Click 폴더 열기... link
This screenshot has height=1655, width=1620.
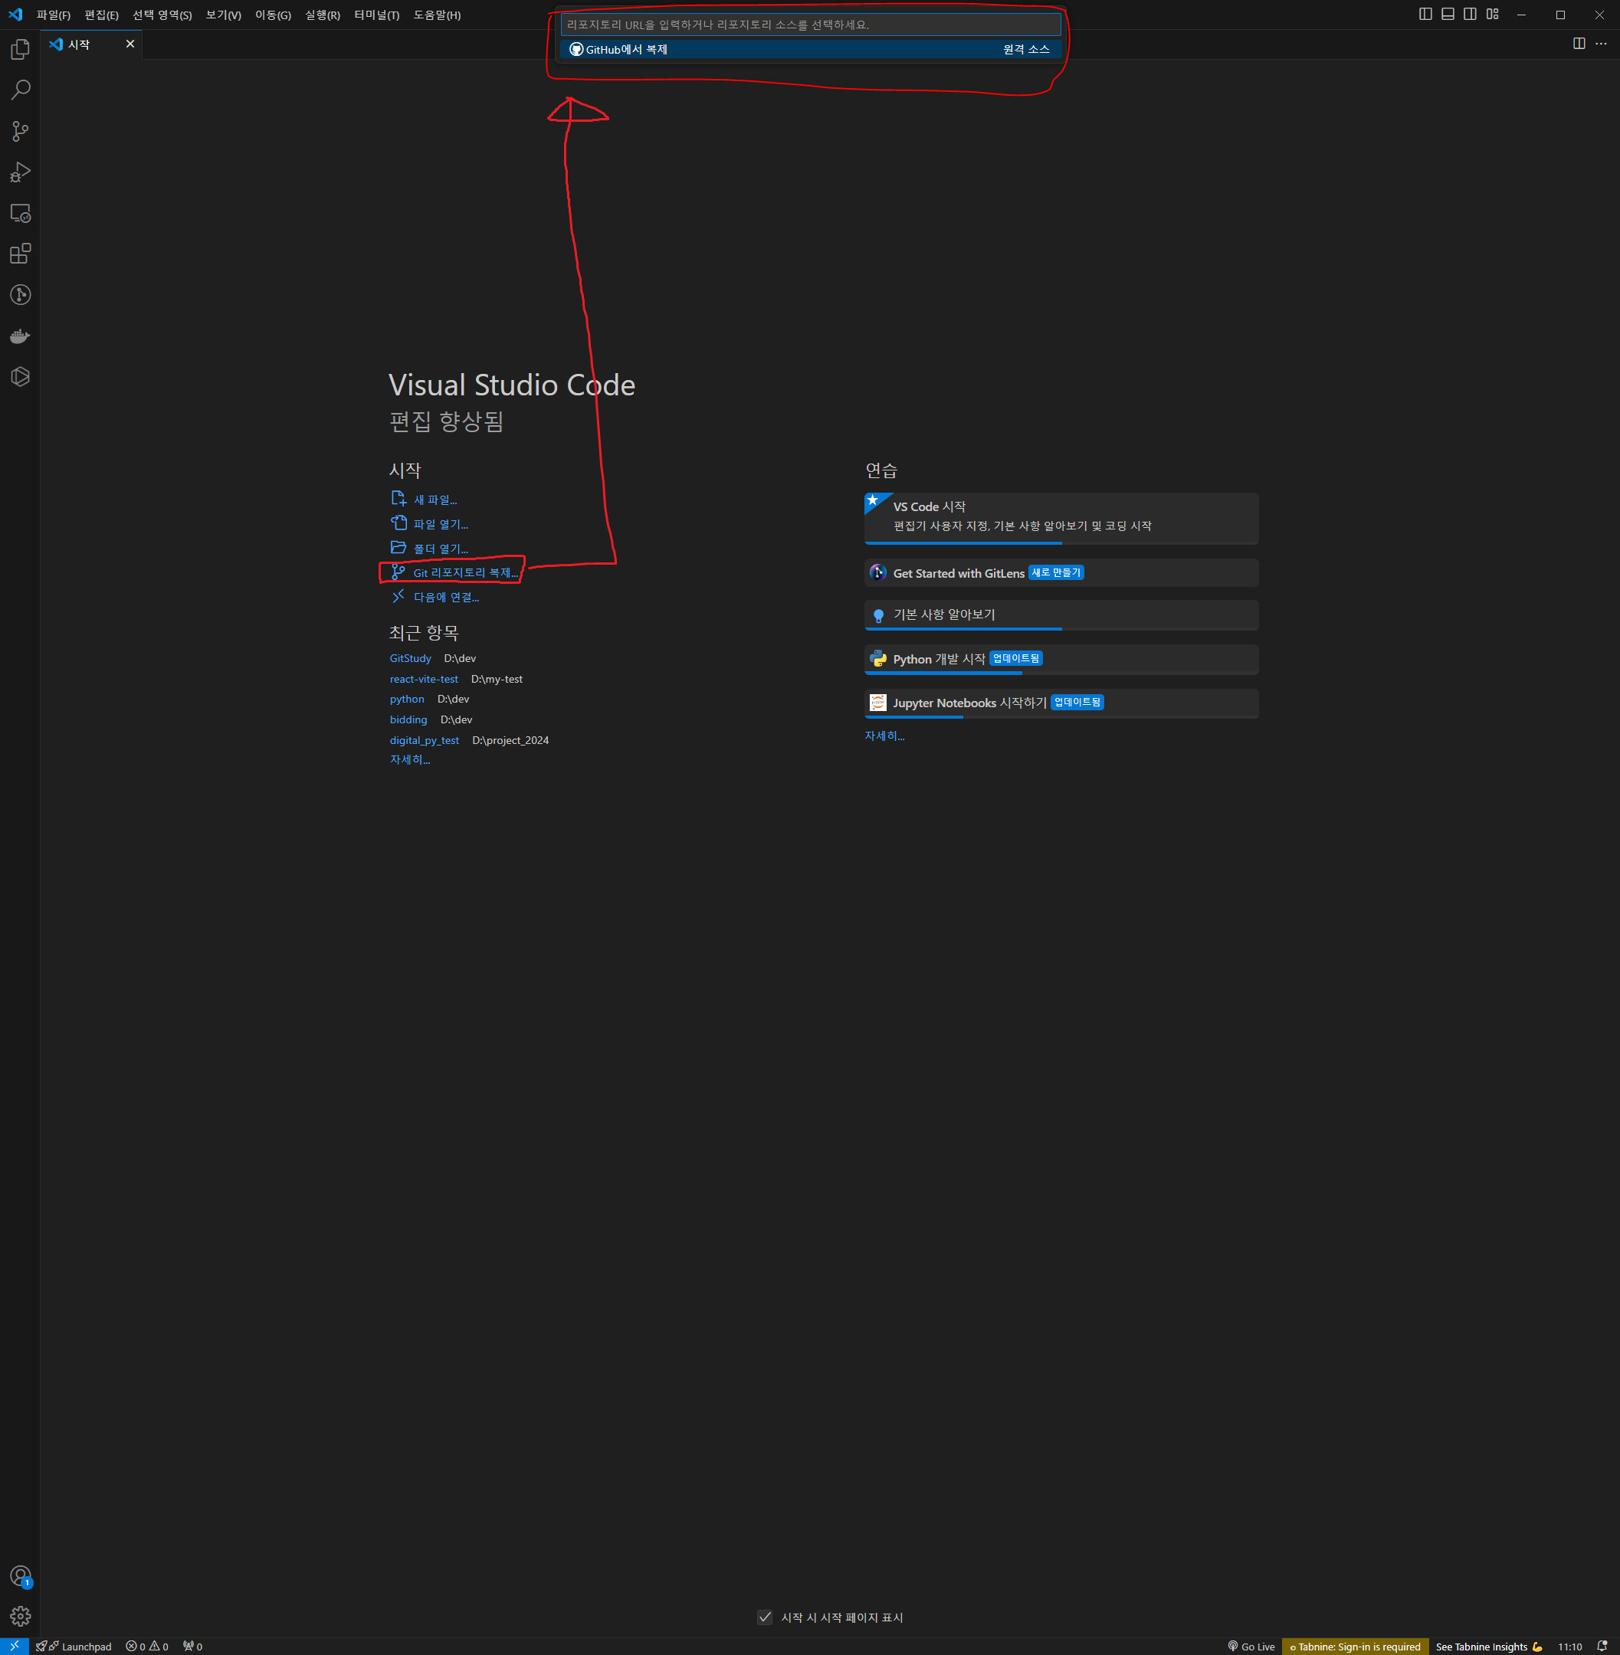click(430, 549)
